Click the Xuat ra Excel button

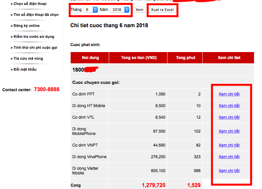[162, 10]
